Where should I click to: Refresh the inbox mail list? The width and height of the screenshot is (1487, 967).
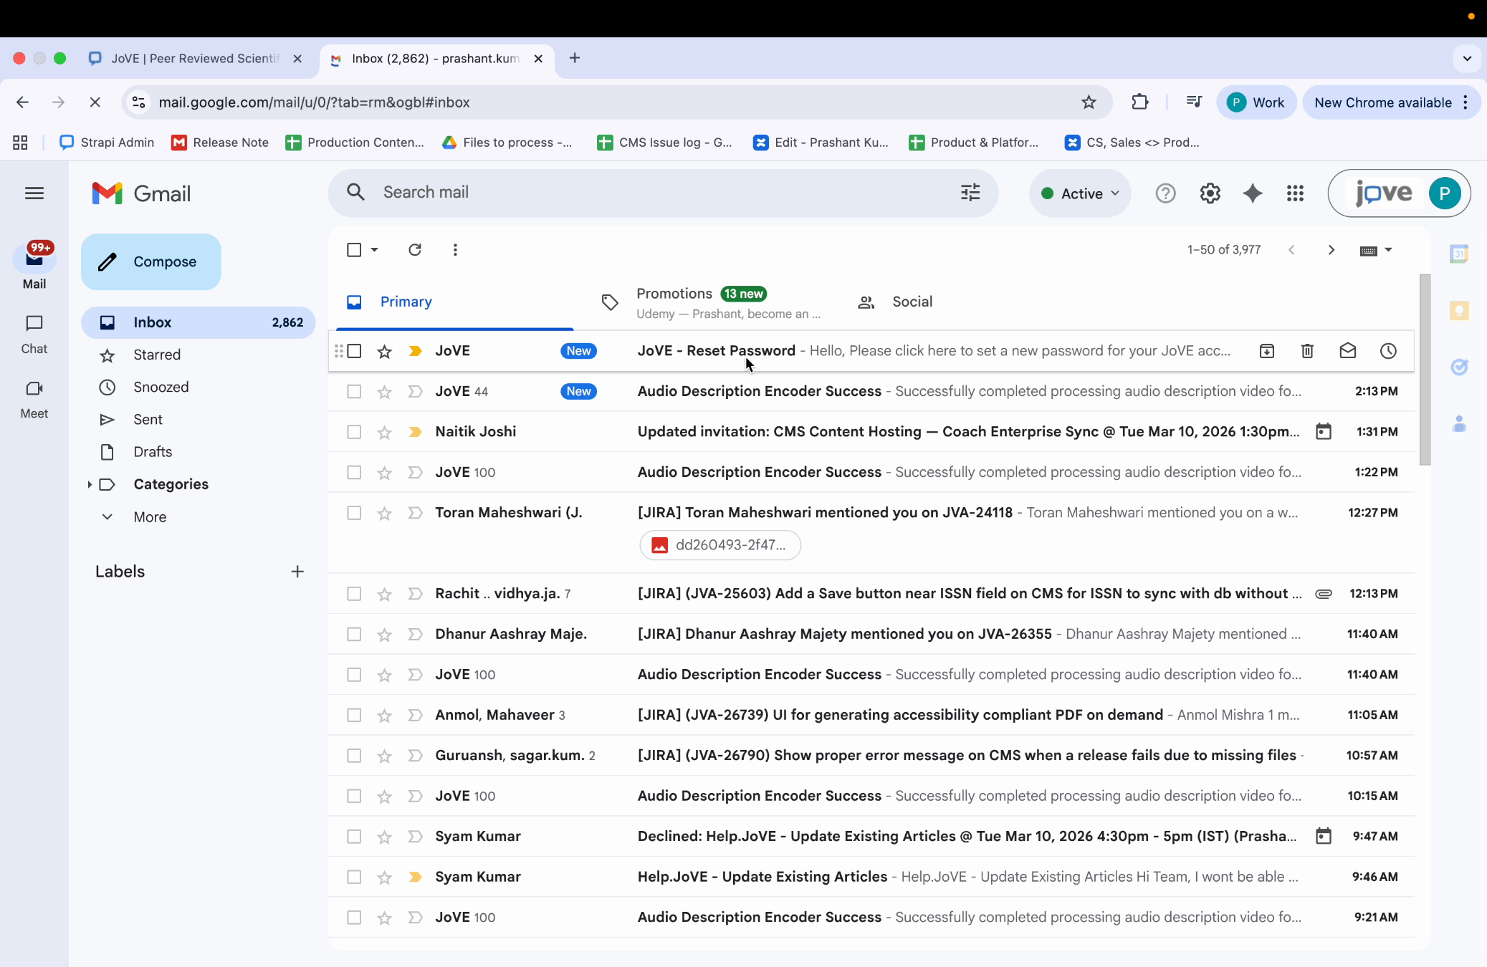tap(414, 249)
